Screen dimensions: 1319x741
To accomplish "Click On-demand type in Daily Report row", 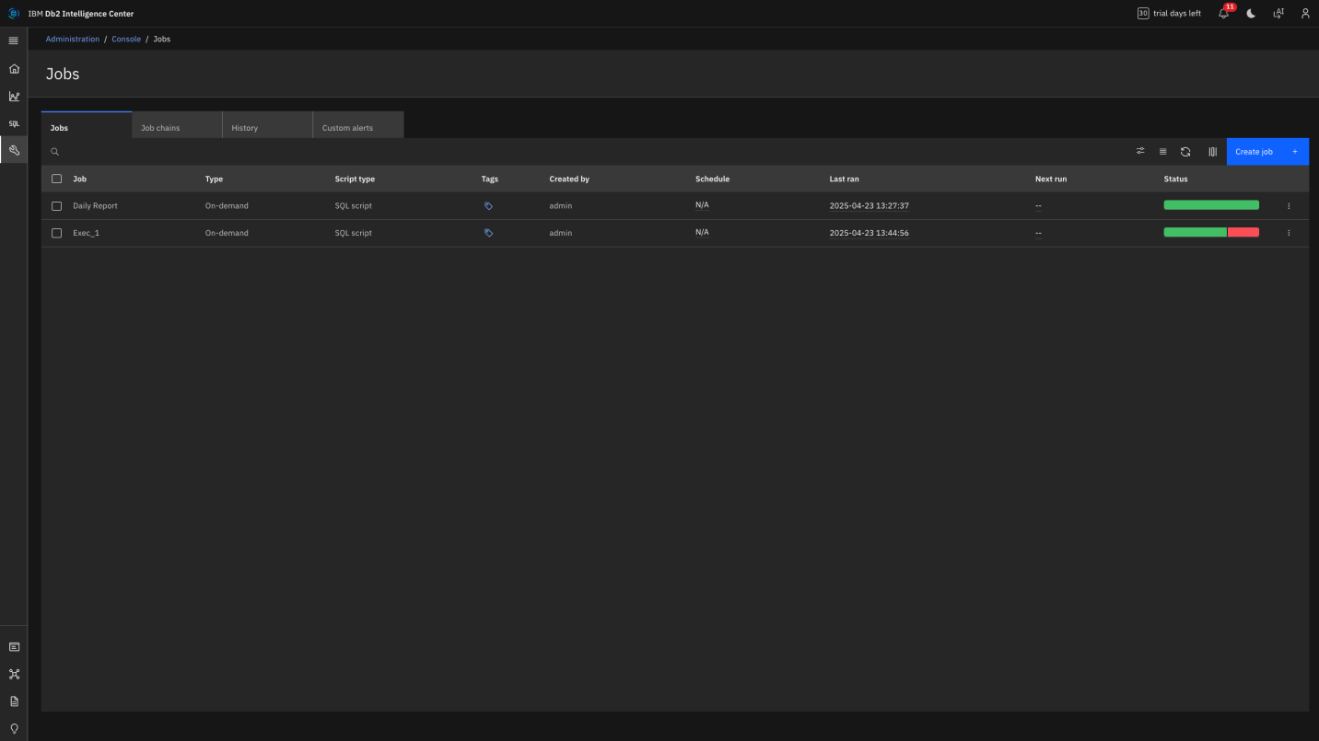I will tap(227, 206).
